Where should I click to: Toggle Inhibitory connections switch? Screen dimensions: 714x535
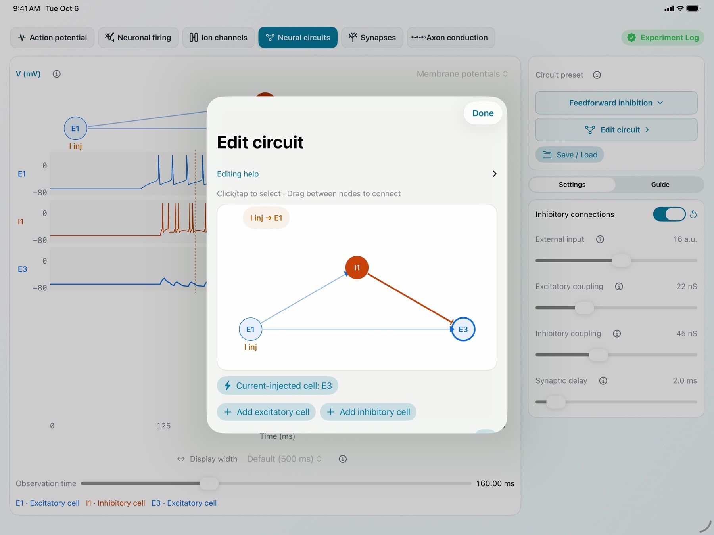[669, 214]
